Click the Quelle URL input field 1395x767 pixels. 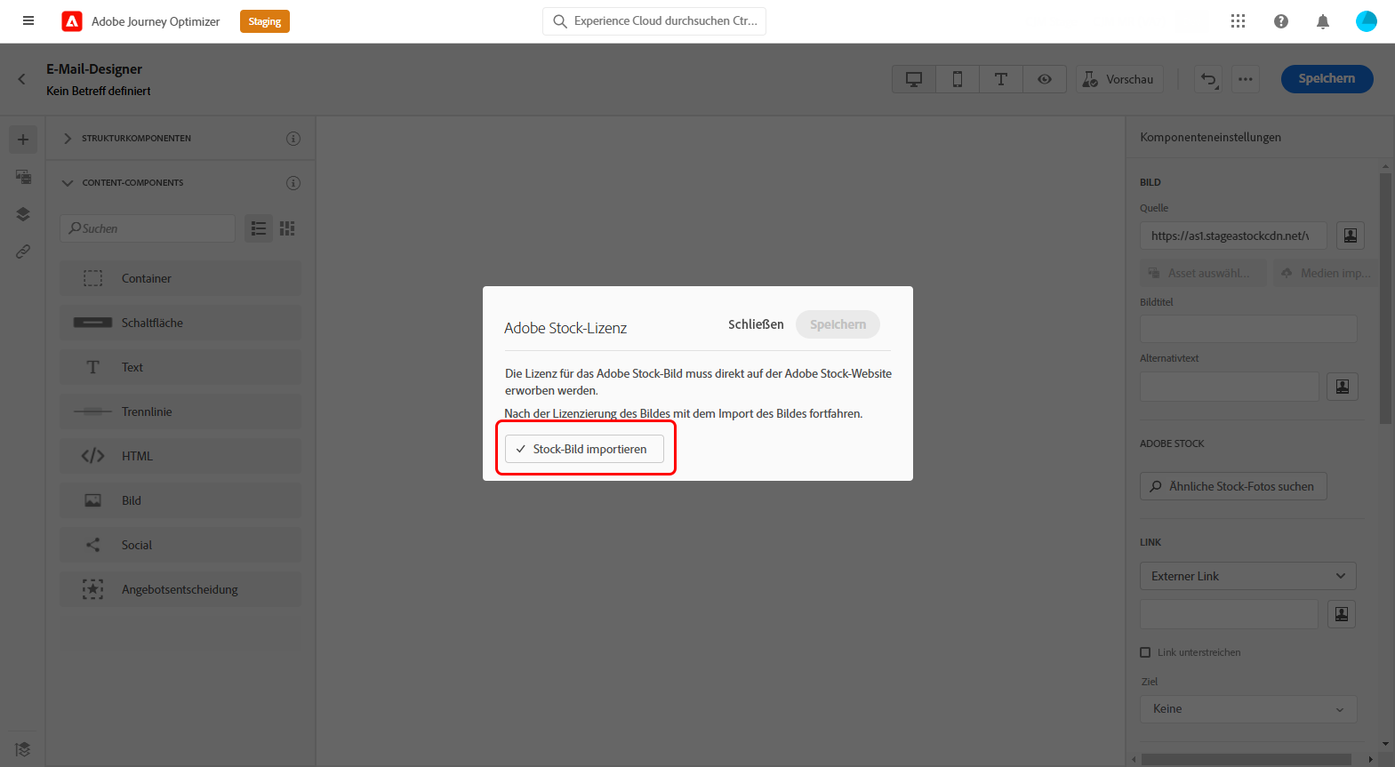click(x=1233, y=236)
